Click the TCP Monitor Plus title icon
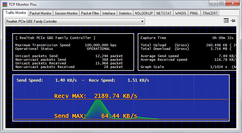242x133 pixels. [x=5, y=4]
